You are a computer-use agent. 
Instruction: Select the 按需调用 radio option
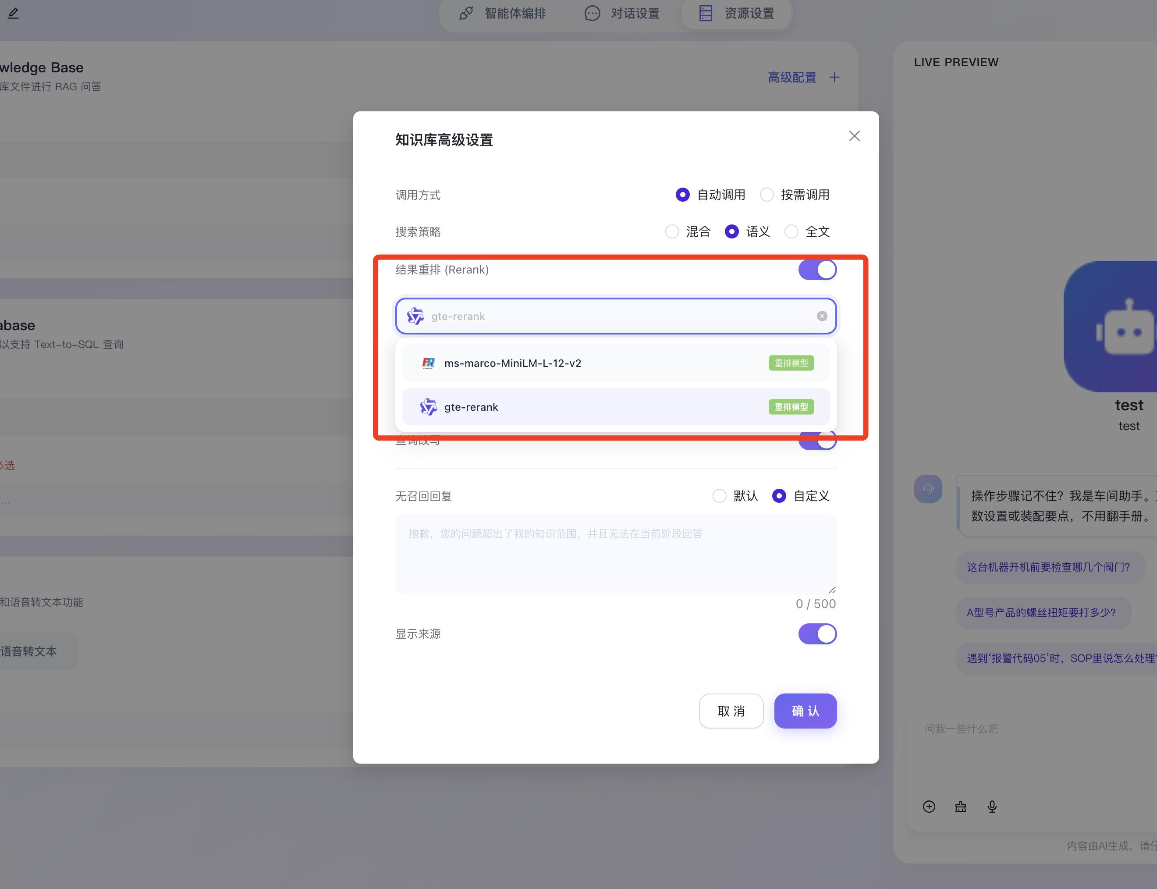(767, 195)
